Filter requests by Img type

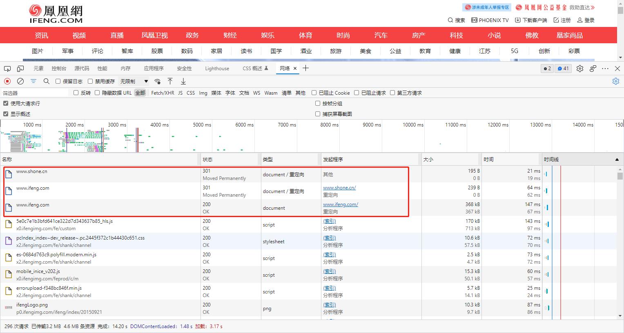coord(203,93)
